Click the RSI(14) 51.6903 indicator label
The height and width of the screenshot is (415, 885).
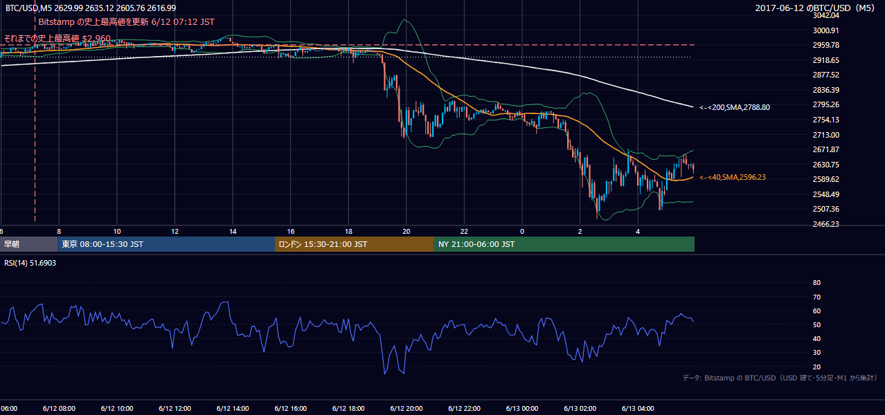point(30,263)
